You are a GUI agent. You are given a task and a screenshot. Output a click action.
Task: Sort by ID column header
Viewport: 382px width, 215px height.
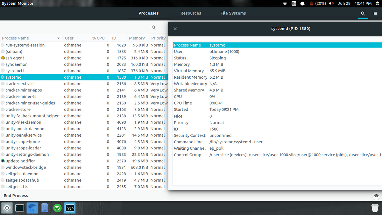[x=118, y=38]
